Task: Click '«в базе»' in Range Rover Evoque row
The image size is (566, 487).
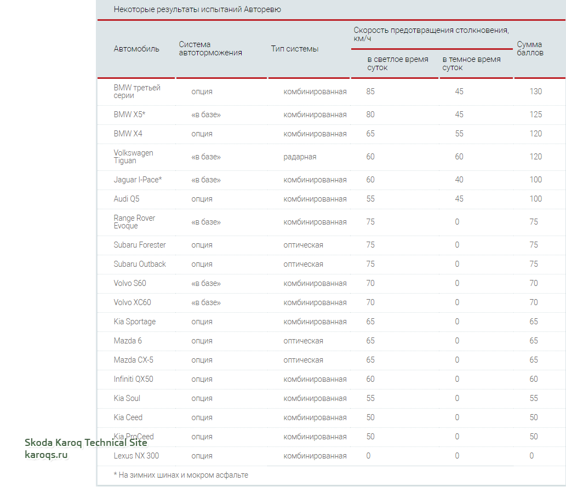Action: click(x=206, y=222)
